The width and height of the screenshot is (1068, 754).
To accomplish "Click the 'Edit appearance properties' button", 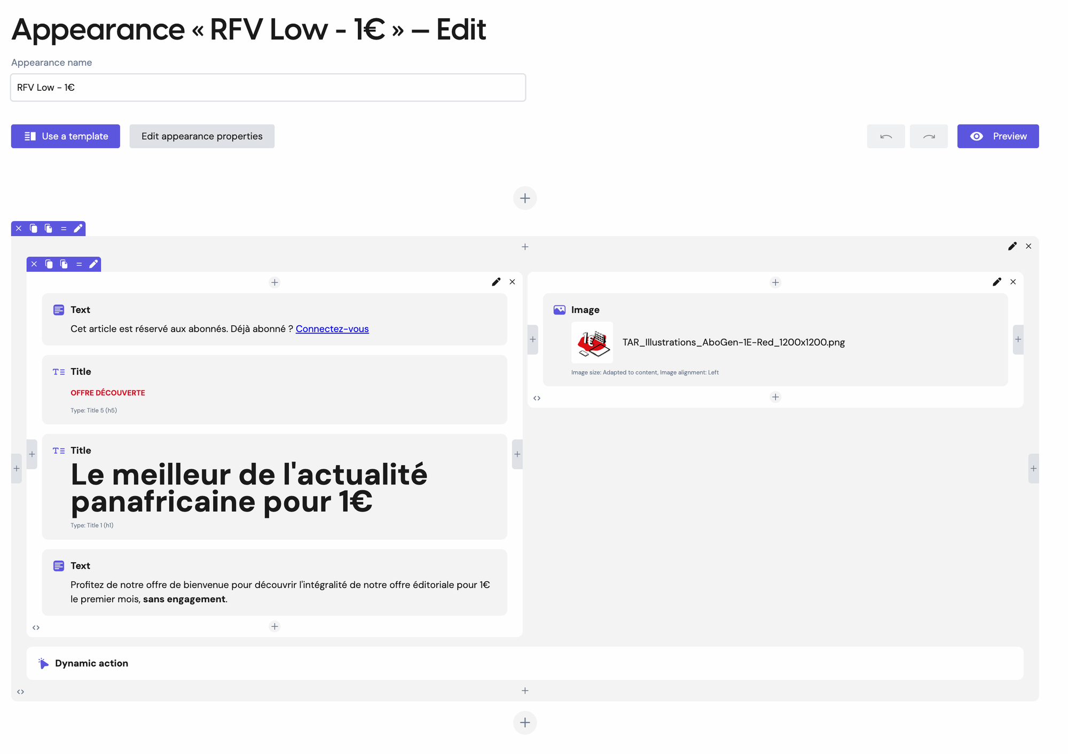I will pos(202,136).
